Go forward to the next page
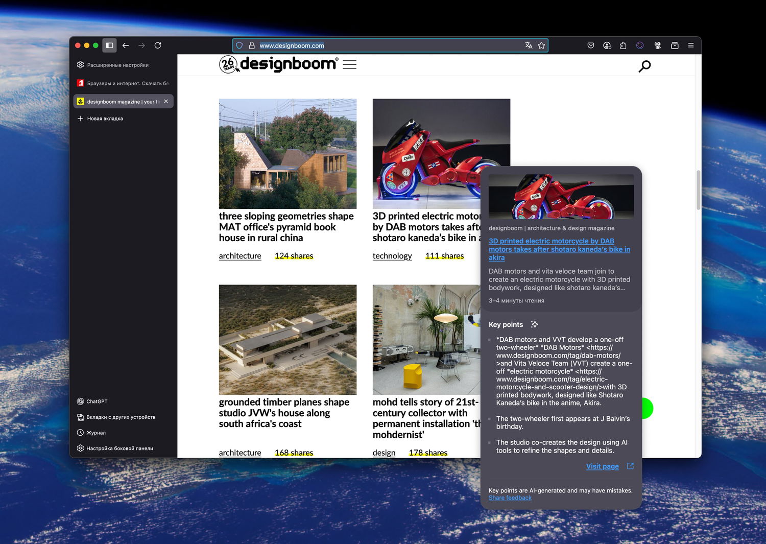This screenshot has height=544, width=766. 141,45
